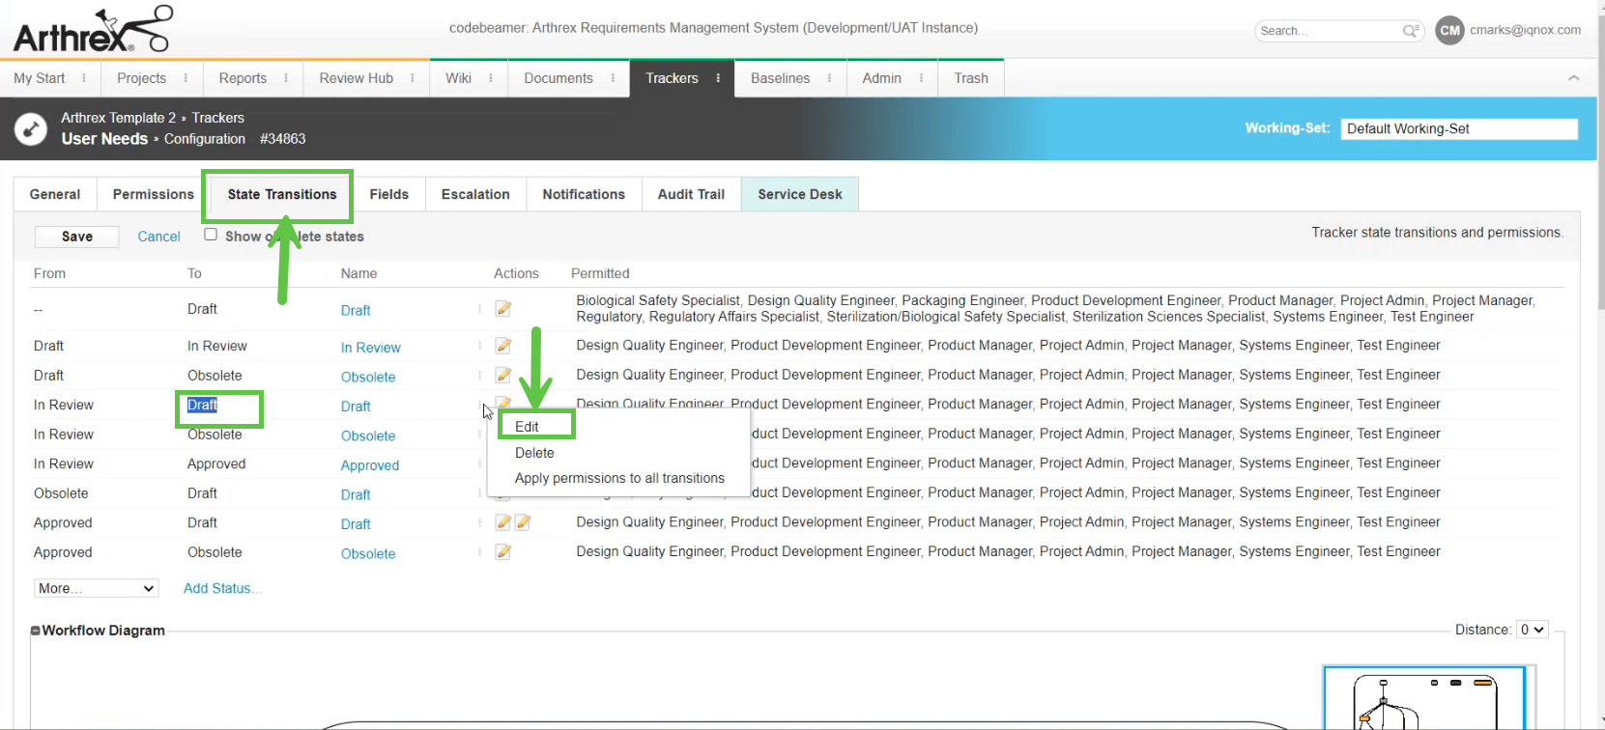
Task: Click the Working-Set selection field
Action: [1458, 128]
